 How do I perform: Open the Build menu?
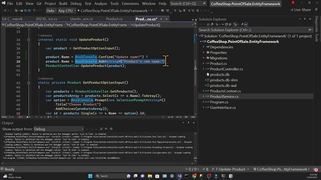[x=63, y=3]
